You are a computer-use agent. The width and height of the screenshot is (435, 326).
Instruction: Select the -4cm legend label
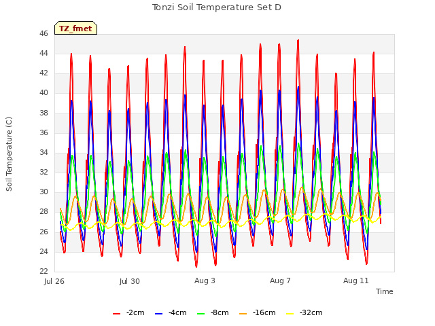click(x=177, y=313)
